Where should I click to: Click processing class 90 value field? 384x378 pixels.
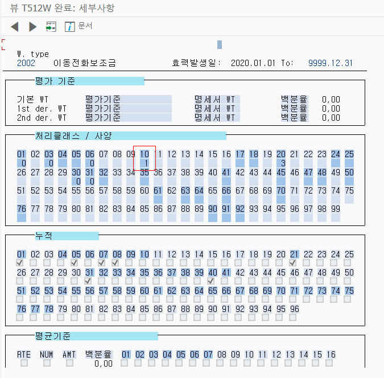pyautogui.click(x=213, y=217)
